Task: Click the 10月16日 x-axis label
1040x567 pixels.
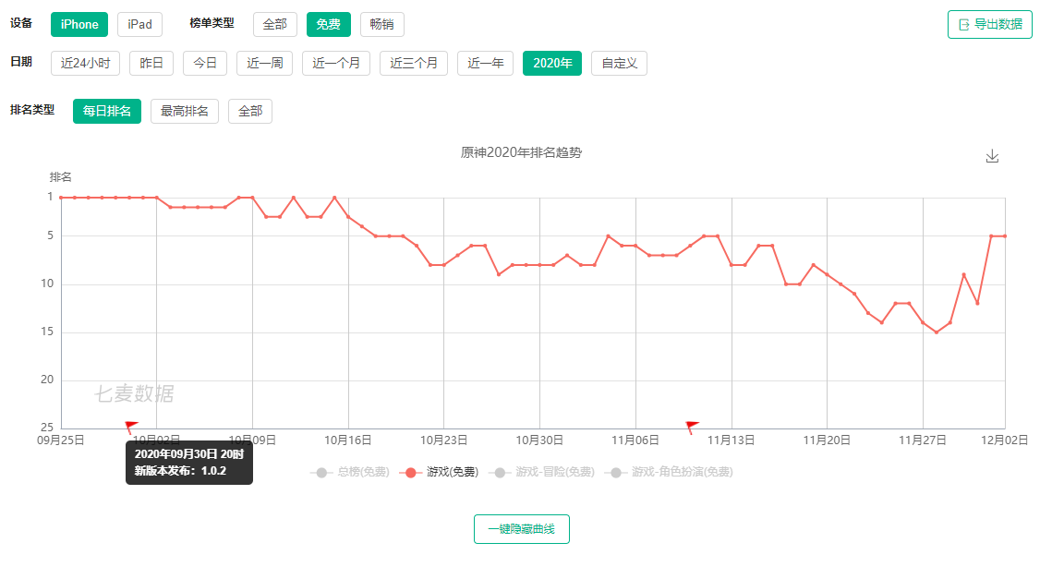Action: 347,440
